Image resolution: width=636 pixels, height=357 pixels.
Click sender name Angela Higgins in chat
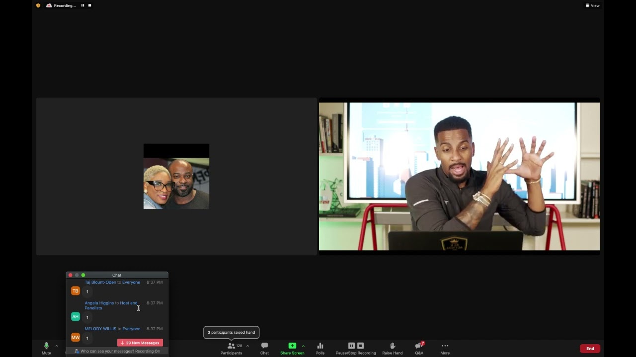coord(99,303)
